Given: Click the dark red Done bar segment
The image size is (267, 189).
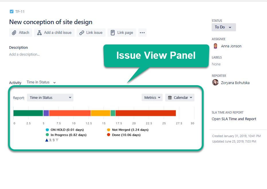Looking at the screenshot, I should click(x=146, y=113).
